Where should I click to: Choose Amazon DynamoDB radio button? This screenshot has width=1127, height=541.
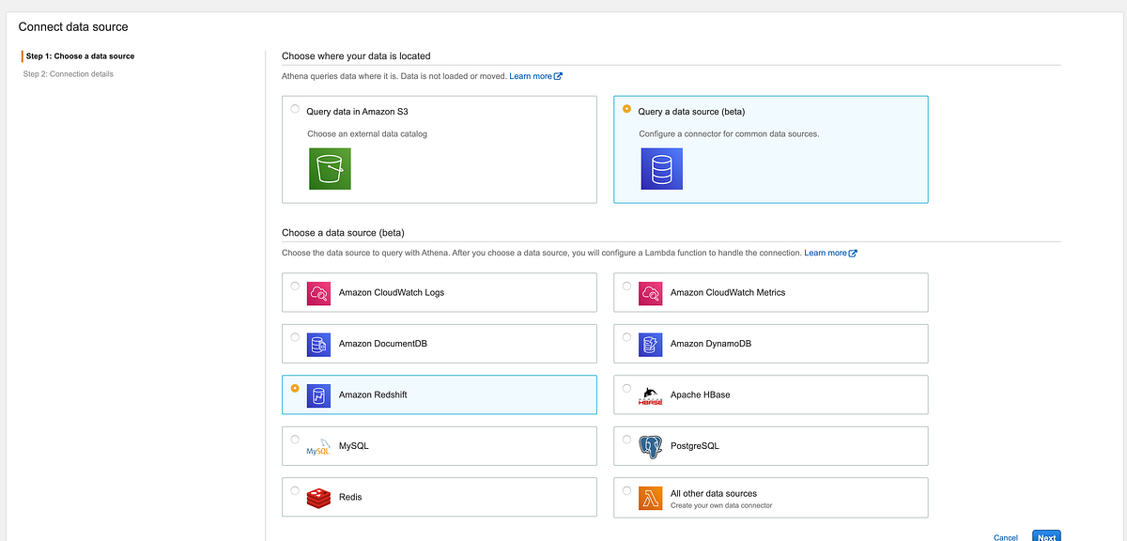(627, 336)
